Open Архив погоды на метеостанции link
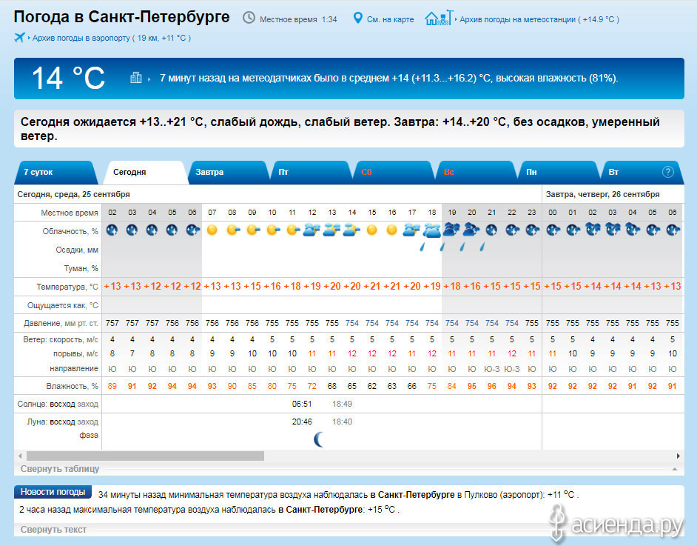The image size is (697, 546). 539,19
